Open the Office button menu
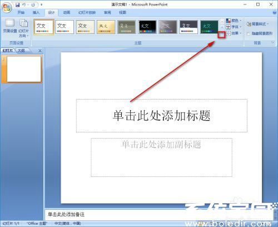 7,7
